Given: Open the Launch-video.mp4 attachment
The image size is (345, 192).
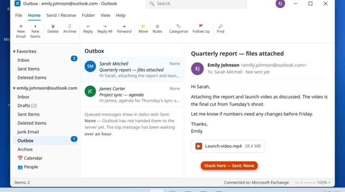Looking at the screenshot, I should coord(228,146).
